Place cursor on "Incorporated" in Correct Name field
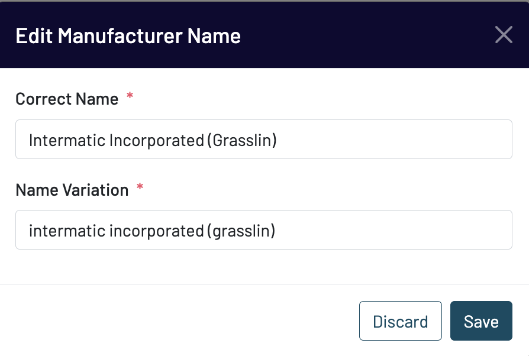This screenshot has width=529, height=356. pos(157,140)
